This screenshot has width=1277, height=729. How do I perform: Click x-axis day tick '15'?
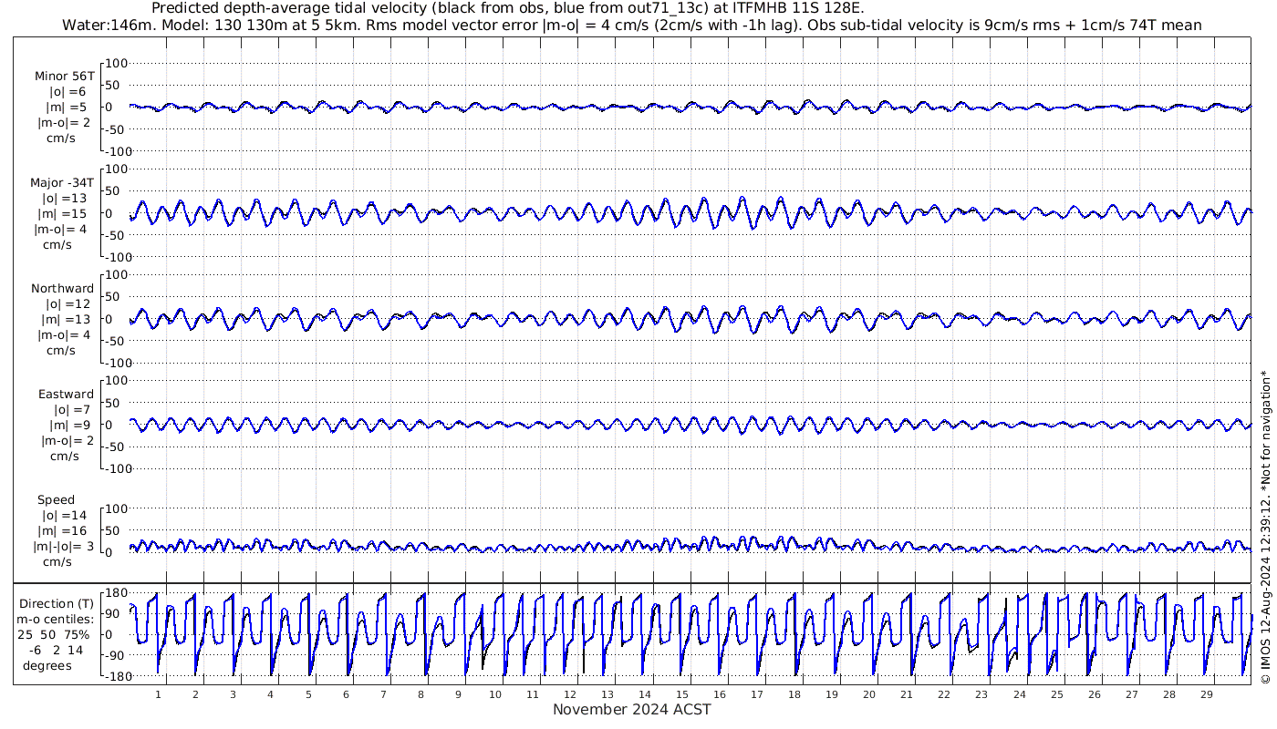[682, 694]
